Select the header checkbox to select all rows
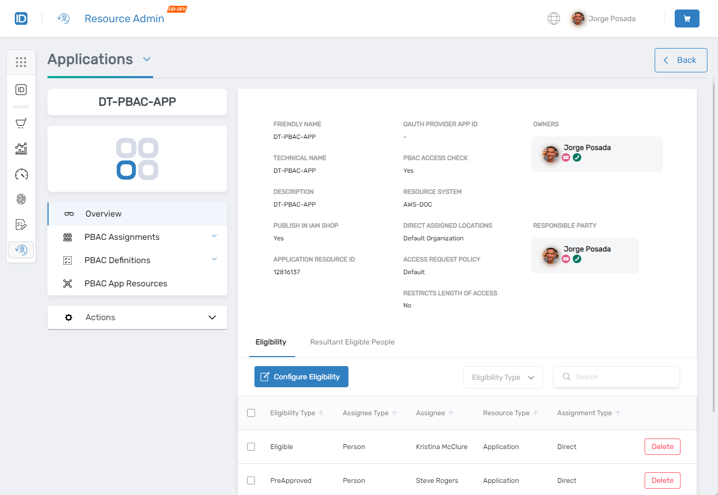 point(251,413)
